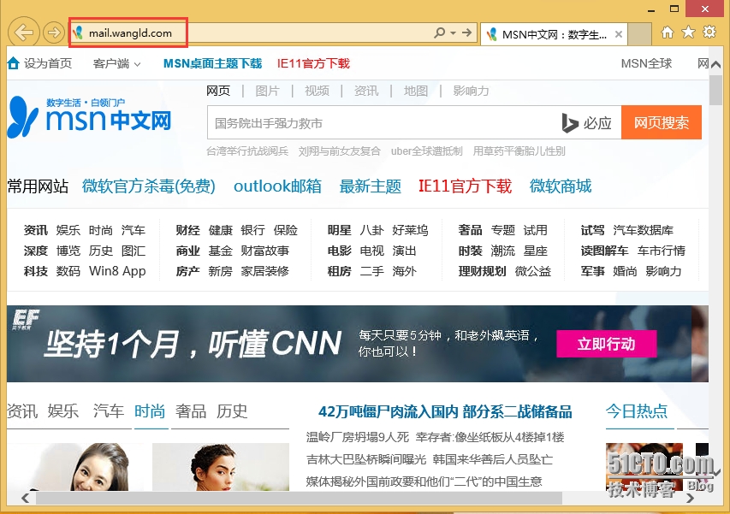Click the 设为首页 house icon

point(14,62)
